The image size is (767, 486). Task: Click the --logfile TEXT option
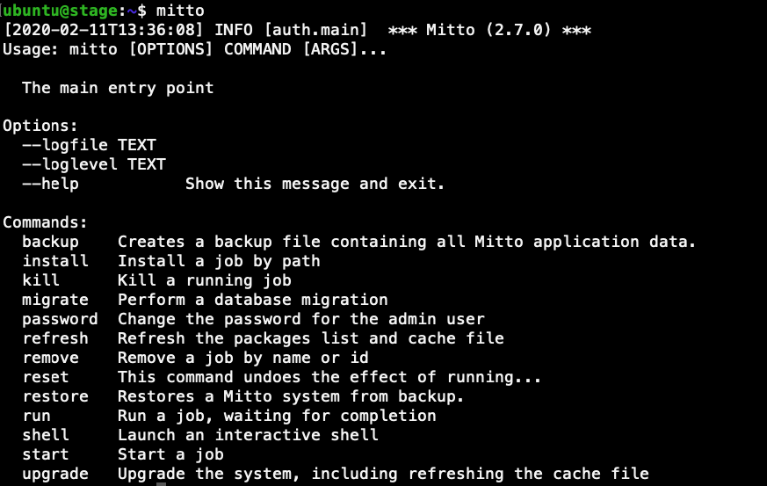[x=89, y=145]
